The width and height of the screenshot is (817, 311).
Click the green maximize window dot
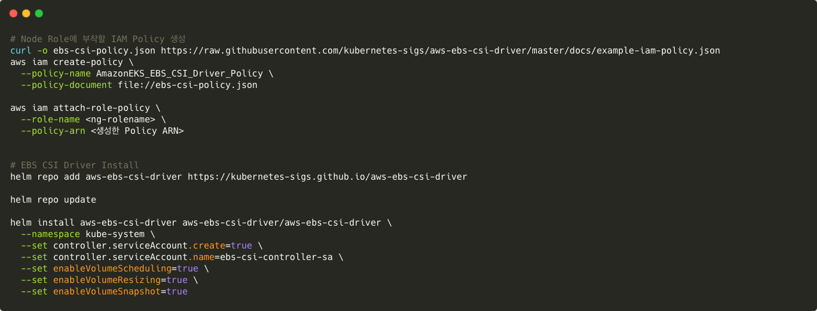click(39, 13)
